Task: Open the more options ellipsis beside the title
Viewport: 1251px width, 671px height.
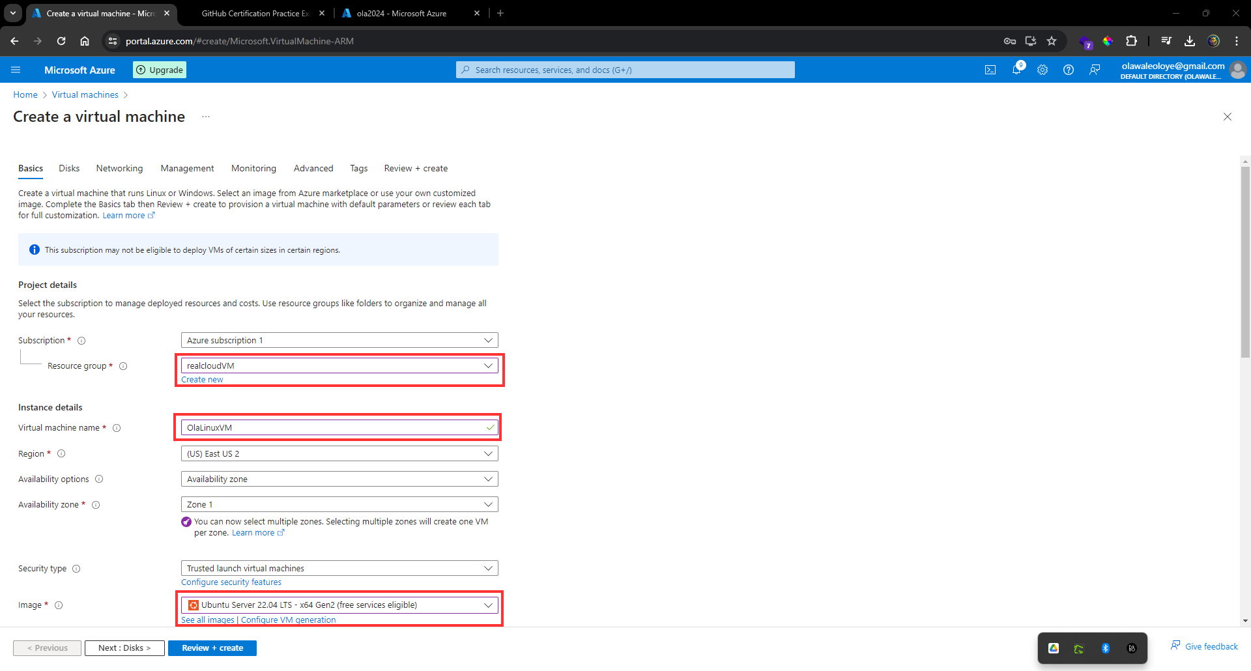Action: coord(206,117)
